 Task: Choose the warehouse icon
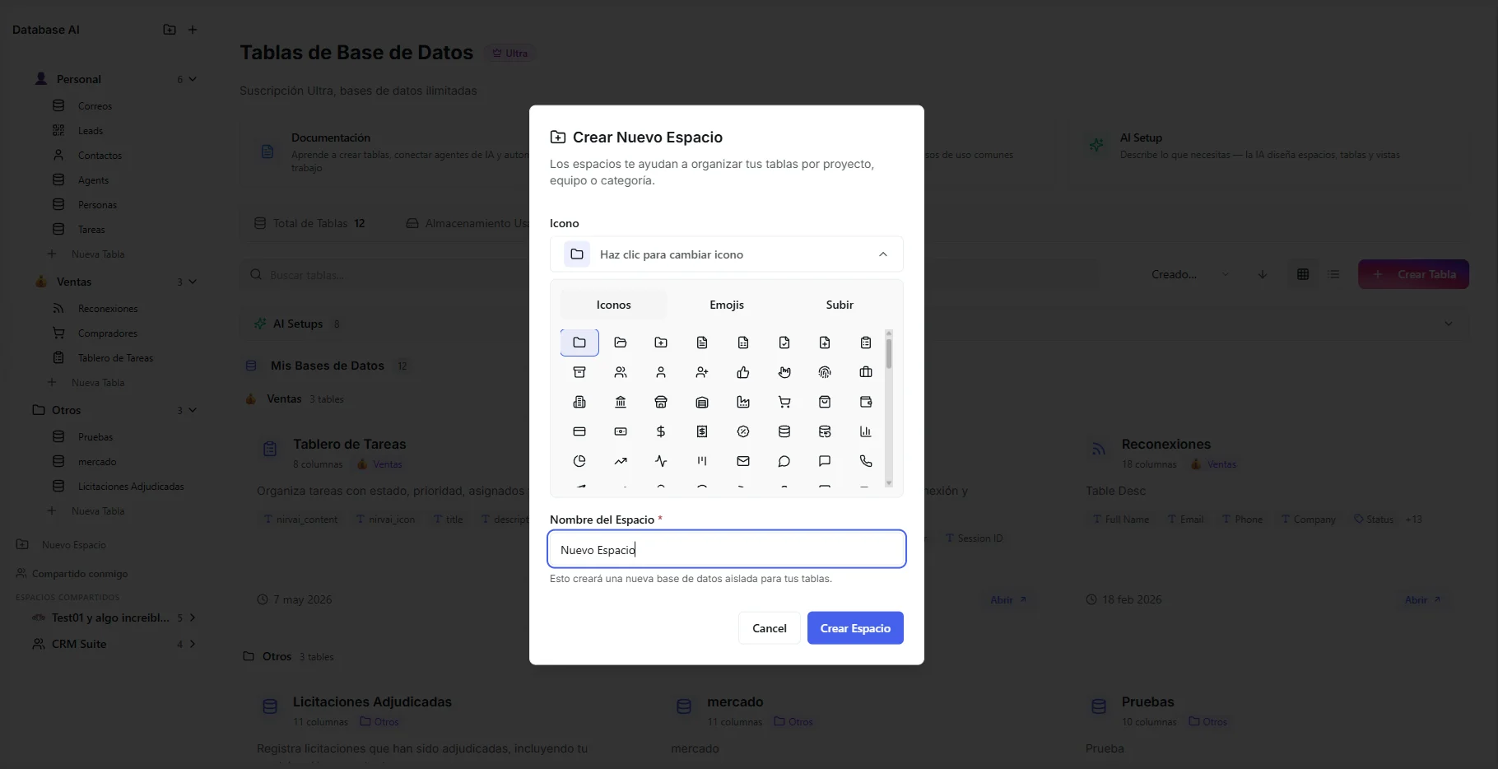point(702,402)
